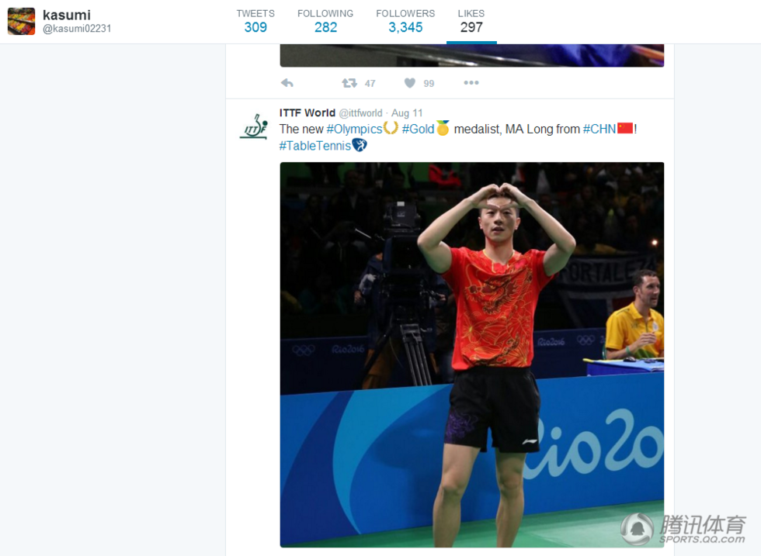761x556 pixels.
Task: Open the #Gold hashtag link
Action: (418, 129)
